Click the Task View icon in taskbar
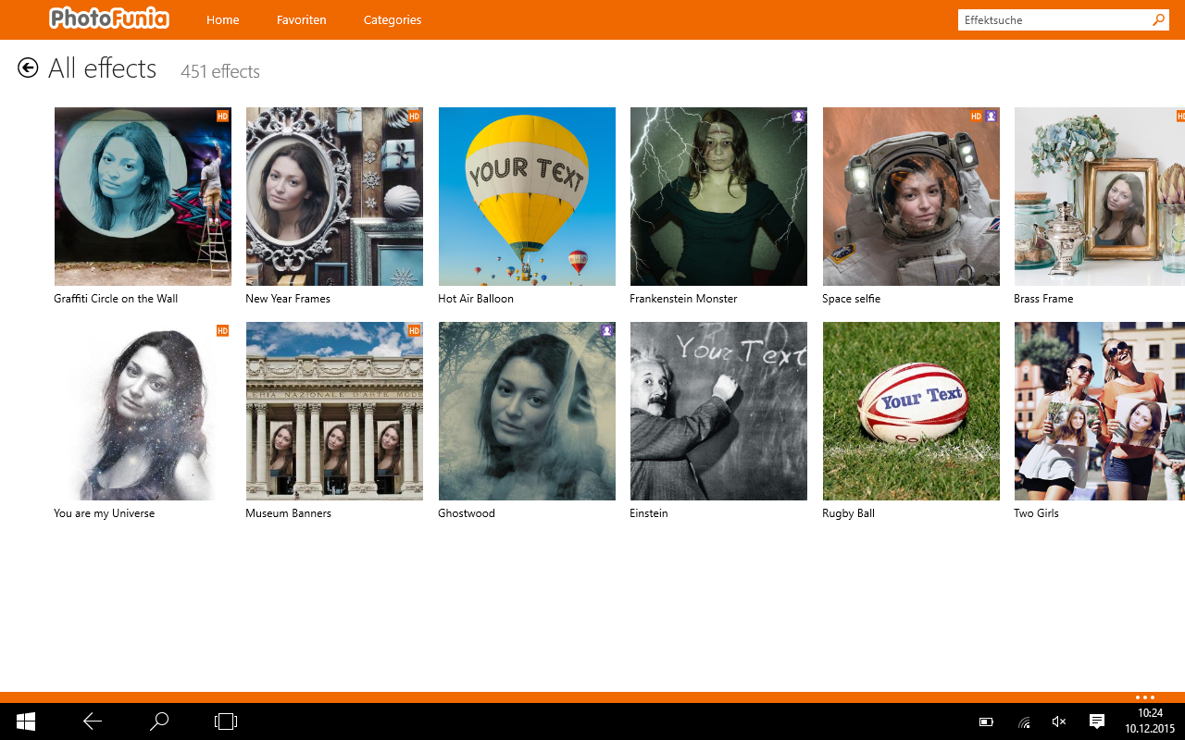The height and width of the screenshot is (740, 1185). pos(225,721)
